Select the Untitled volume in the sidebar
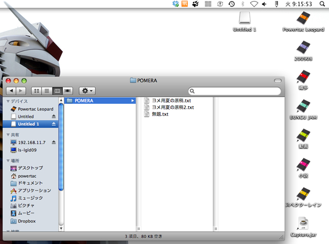This screenshot has height=244, width=329. point(30,116)
